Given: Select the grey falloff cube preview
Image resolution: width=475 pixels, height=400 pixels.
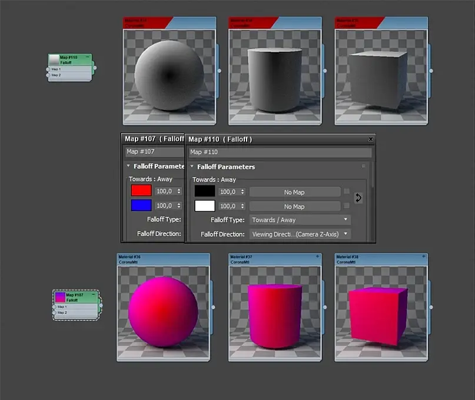Looking at the screenshot, I should click(x=381, y=76).
